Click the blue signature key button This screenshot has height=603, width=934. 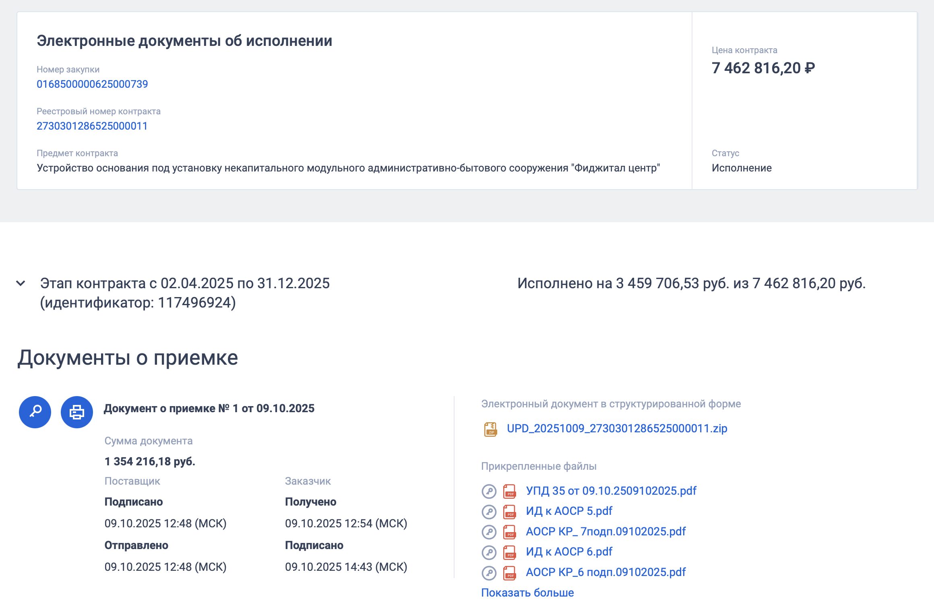35,412
